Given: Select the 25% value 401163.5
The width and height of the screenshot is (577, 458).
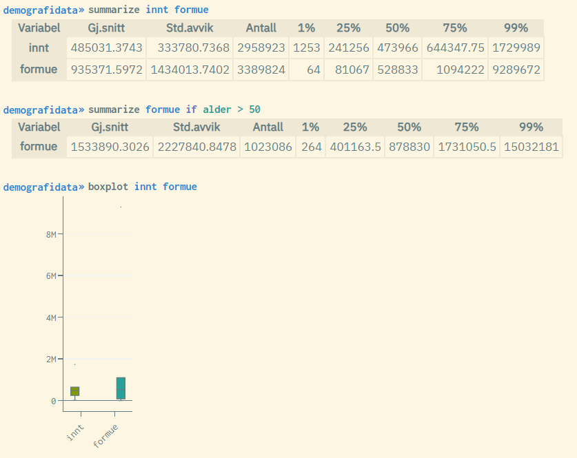Looking at the screenshot, I should (354, 147).
